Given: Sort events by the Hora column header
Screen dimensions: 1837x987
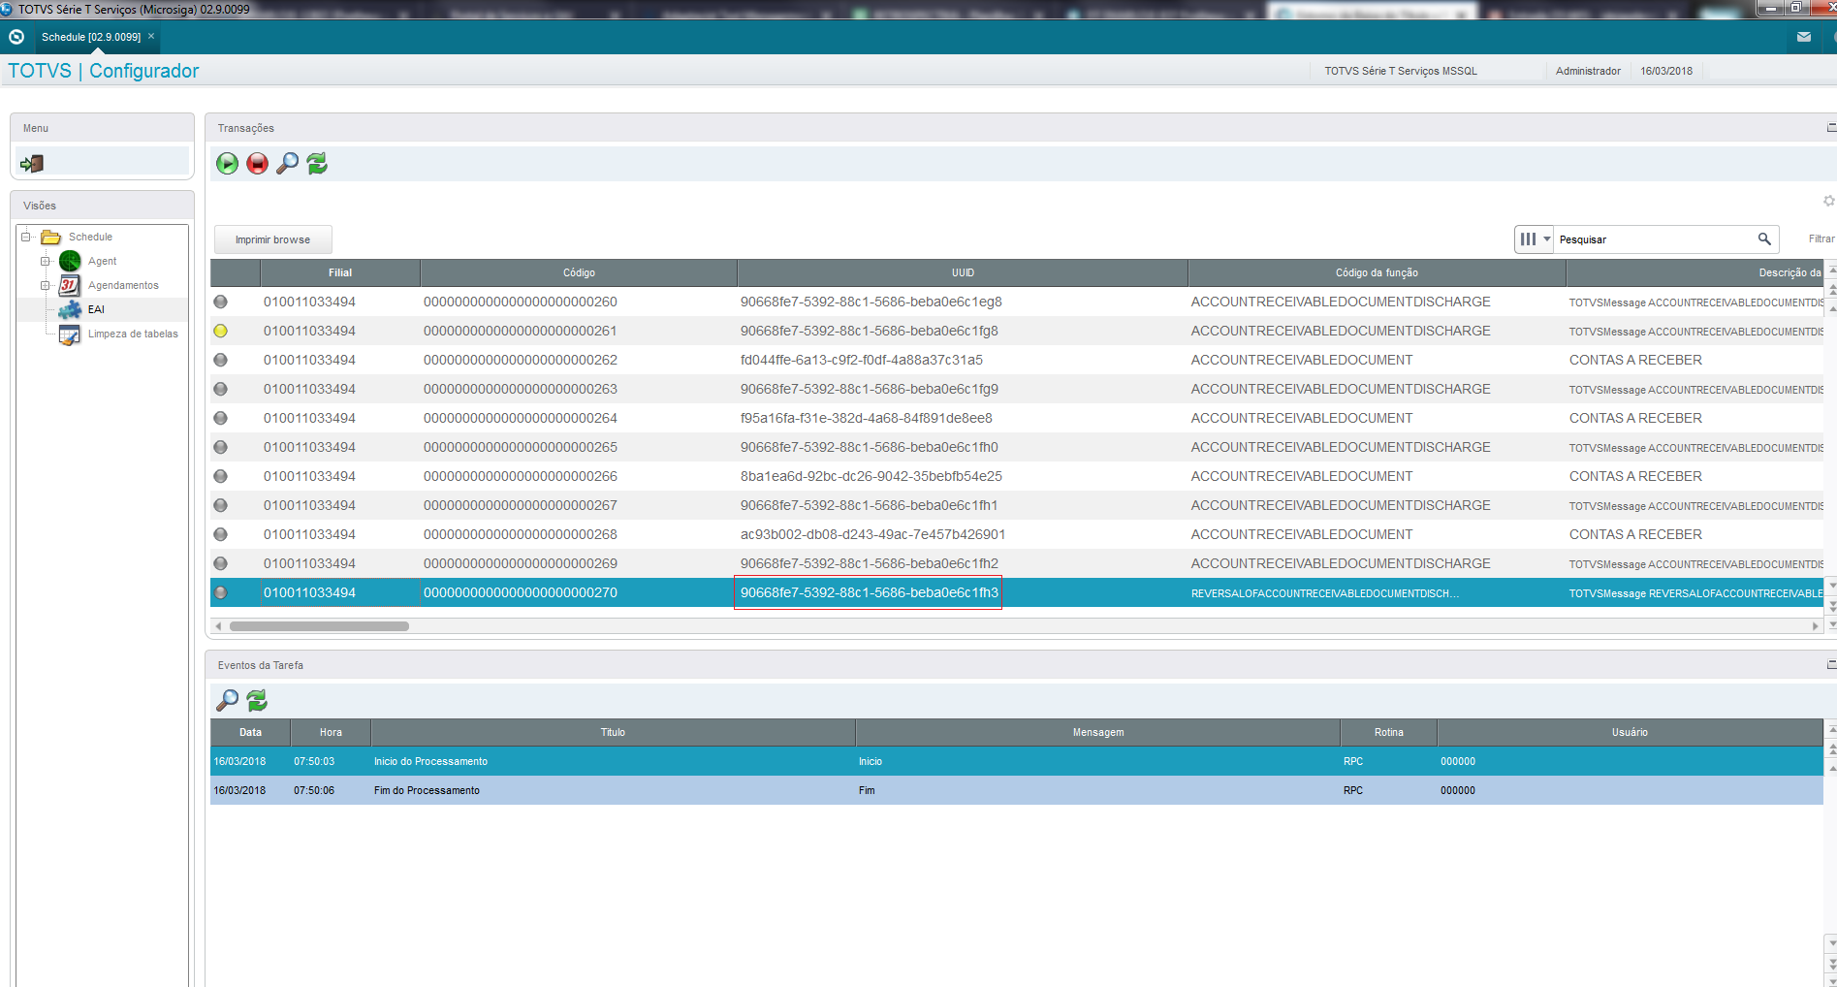Looking at the screenshot, I should tap(331, 732).
